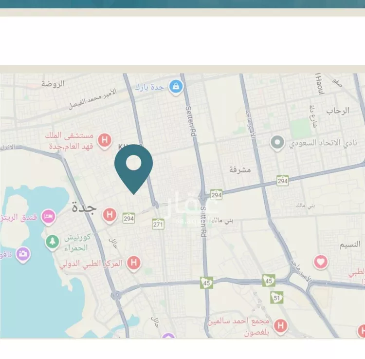Click the pink heart marker near Al Naseem

[321, 262]
